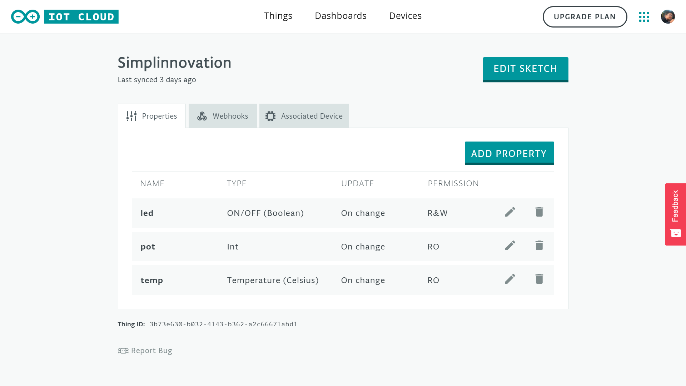Delete the led property with trash icon
The height and width of the screenshot is (386, 686).
click(539, 212)
